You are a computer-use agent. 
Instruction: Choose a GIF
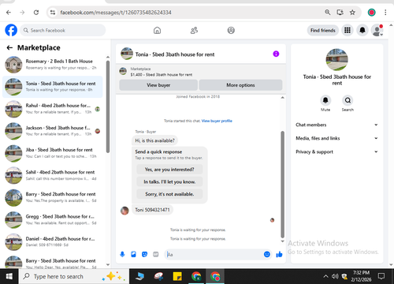pyautogui.click(x=156, y=254)
